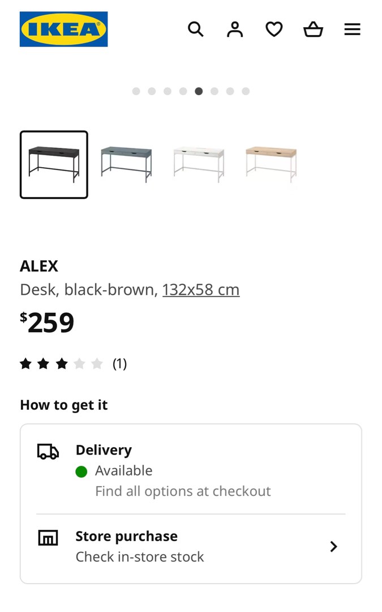The height and width of the screenshot is (612, 382).
Task: Switch to the blue desk variant
Action: click(x=126, y=164)
